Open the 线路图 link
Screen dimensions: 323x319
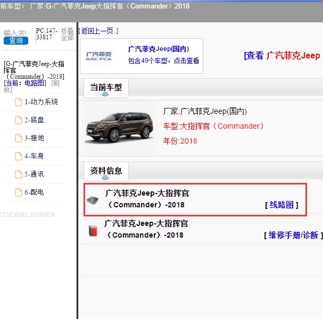click(281, 205)
